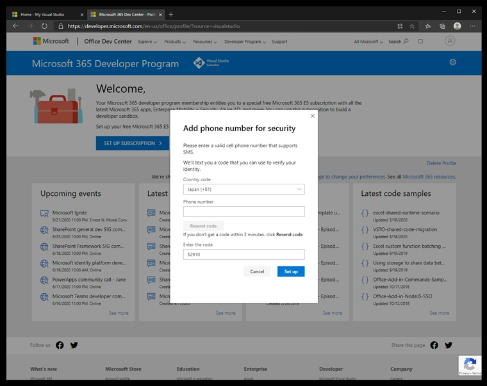Click SET UP SUBSCRIPTION button
The width and height of the screenshot is (487, 386).
[x=133, y=143]
